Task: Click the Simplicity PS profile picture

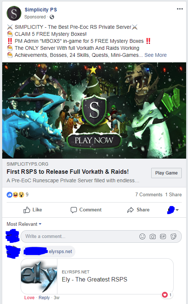Action: coord(14,13)
